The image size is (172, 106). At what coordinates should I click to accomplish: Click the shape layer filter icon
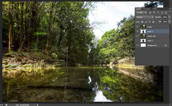click(162, 13)
